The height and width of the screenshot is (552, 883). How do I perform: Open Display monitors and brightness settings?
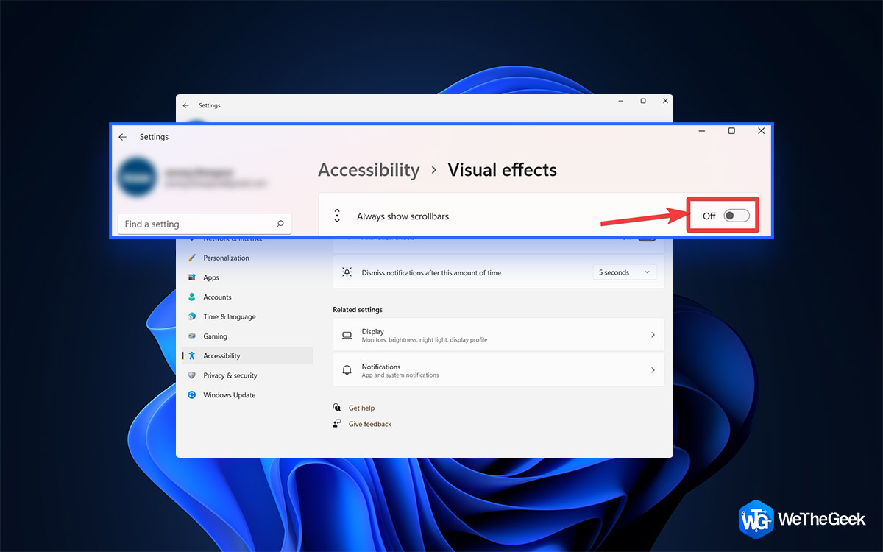click(498, 335)
